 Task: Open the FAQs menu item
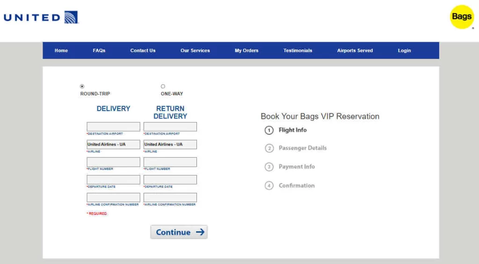[99, 51]
